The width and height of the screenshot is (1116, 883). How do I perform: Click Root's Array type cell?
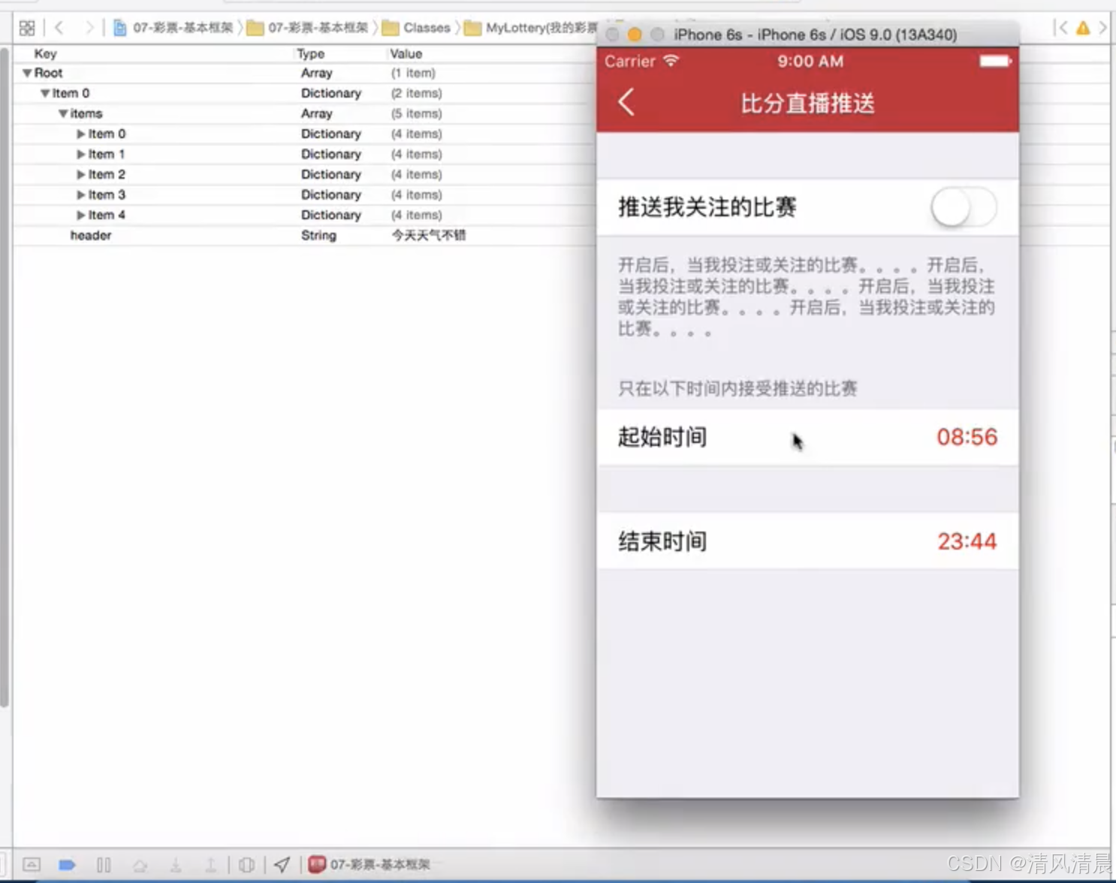tap(316, 73)
